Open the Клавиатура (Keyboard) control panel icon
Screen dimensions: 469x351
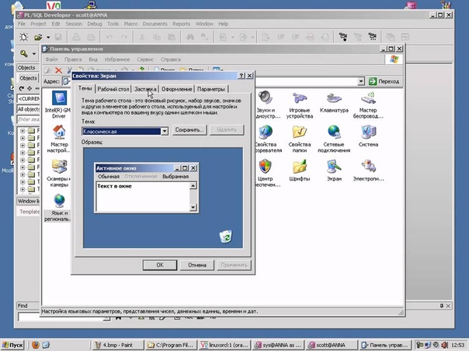click(333, 102)
